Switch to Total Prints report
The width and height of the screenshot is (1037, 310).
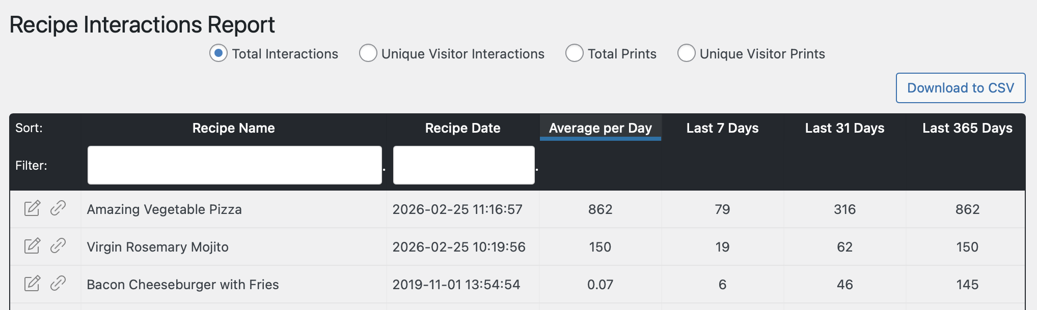click(x=574, y=53)
